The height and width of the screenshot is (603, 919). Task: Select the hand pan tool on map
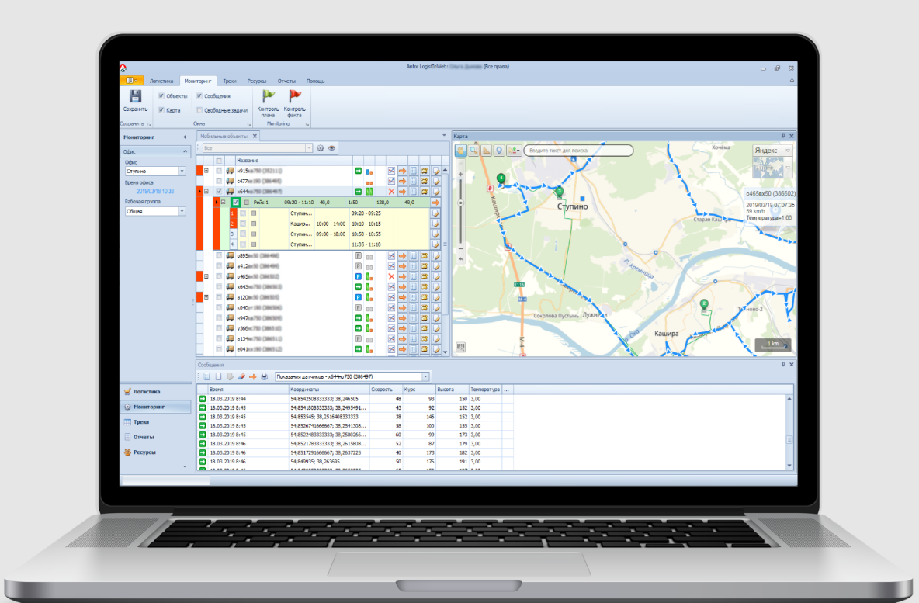[x=461, y=151]
